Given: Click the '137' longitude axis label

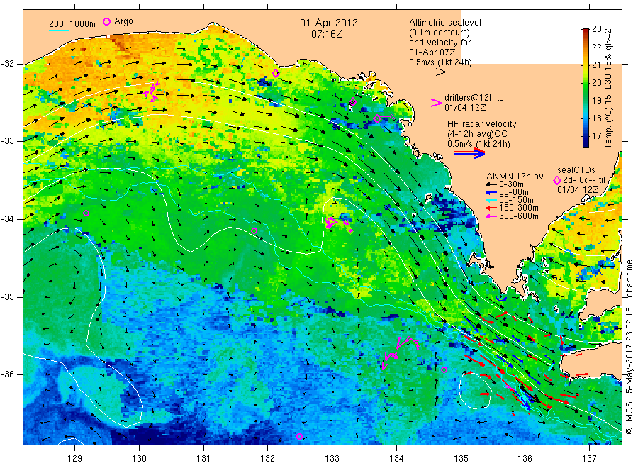Looking at the screenshot, I should (589, 459).
